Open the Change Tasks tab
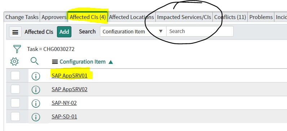Image resolution: width=287 pixels, height=131 pixels. click(x=22, y=17)
